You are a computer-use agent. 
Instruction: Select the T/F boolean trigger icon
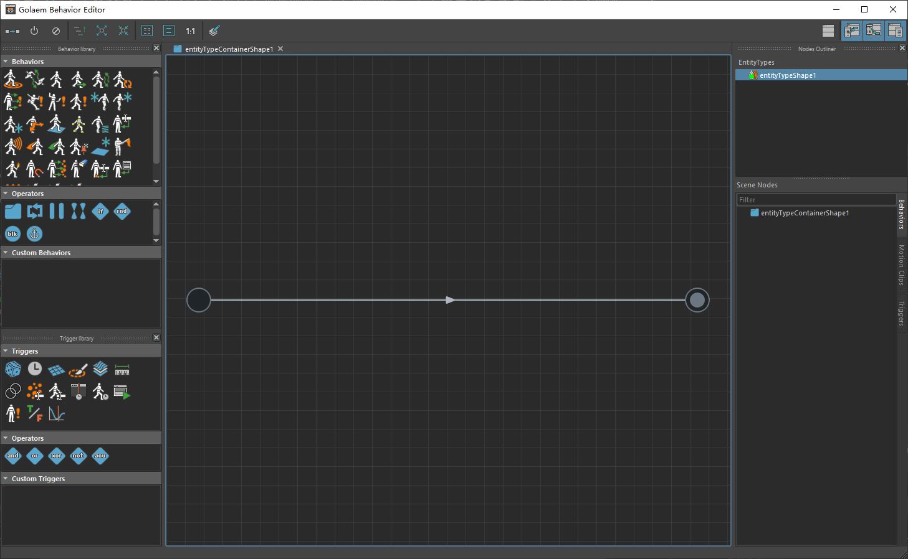[x=35, y=413]
